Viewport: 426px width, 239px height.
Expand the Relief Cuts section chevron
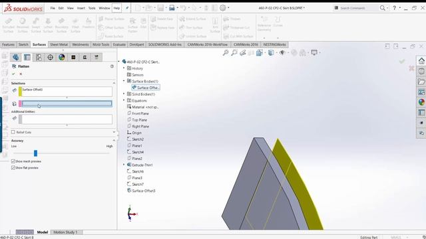114,132
